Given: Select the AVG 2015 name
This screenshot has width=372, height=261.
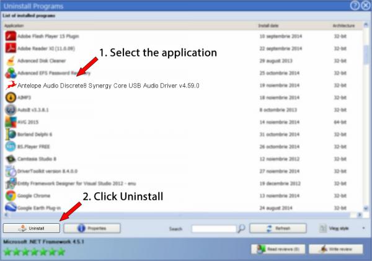Looking at the screenshot, I should point(28,122).
